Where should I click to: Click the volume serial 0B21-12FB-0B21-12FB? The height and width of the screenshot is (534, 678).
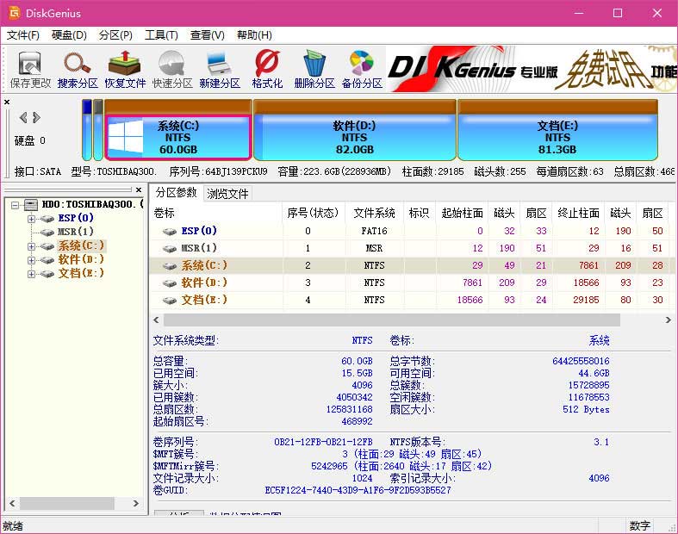click(x=323, y=442)
